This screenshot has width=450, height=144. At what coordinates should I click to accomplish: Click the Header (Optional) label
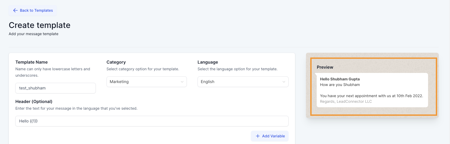coord(34,101)
